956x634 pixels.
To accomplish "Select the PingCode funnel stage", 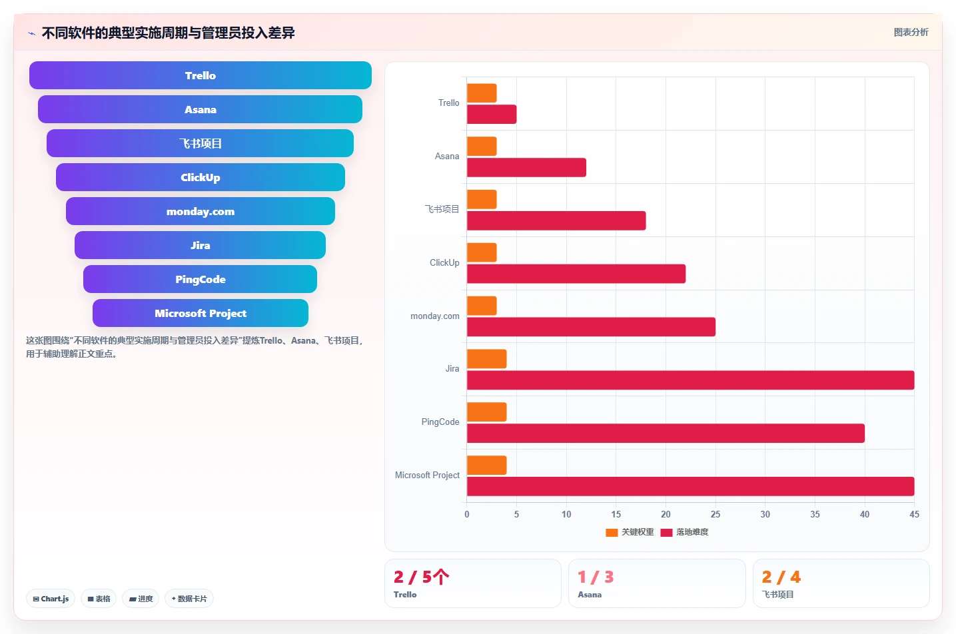I will [x=201, y=279].
